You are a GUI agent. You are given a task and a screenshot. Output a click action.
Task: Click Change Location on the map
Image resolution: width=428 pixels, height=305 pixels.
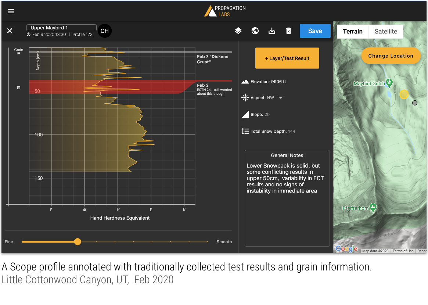coord(391,56)
